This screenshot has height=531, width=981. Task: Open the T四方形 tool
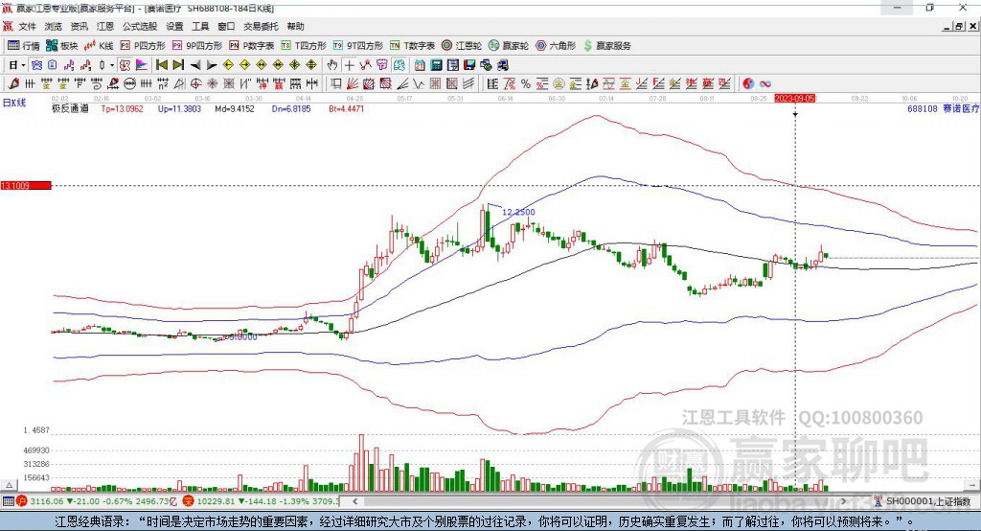[x=304, y=46]
